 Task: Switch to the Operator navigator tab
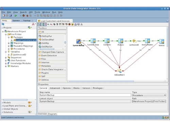[x=16, y=21]
